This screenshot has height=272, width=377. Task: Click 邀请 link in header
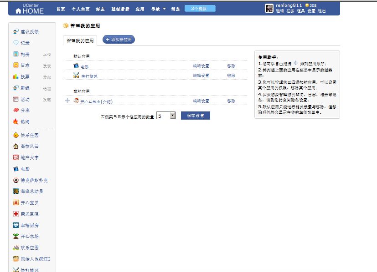[280, 11]
